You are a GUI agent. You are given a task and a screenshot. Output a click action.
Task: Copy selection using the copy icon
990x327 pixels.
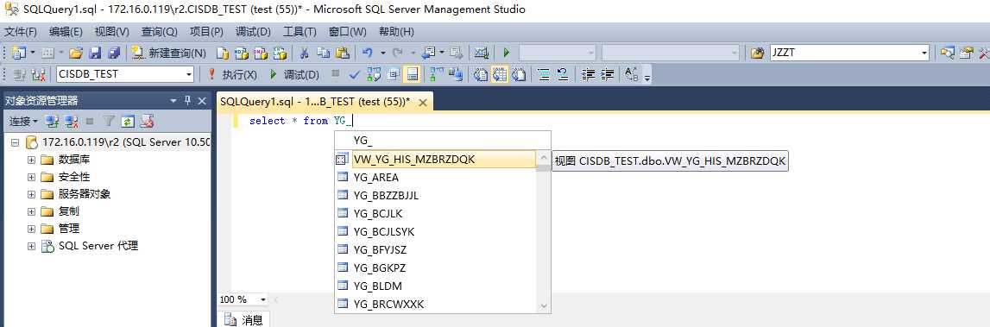pos(324,53)
